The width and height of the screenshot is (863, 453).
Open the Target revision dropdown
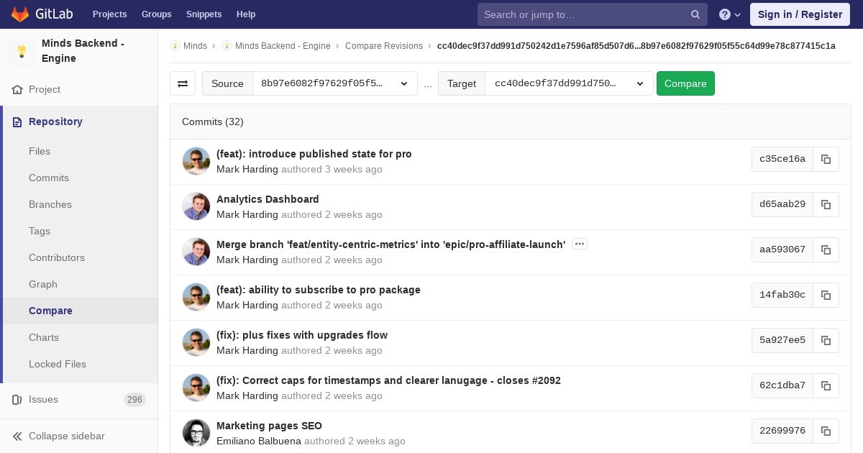(568, 83)
